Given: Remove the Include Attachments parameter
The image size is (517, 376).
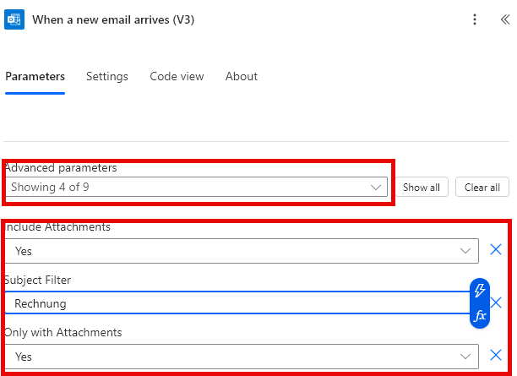Looking at the screenshot, I should tap(496, 250).
